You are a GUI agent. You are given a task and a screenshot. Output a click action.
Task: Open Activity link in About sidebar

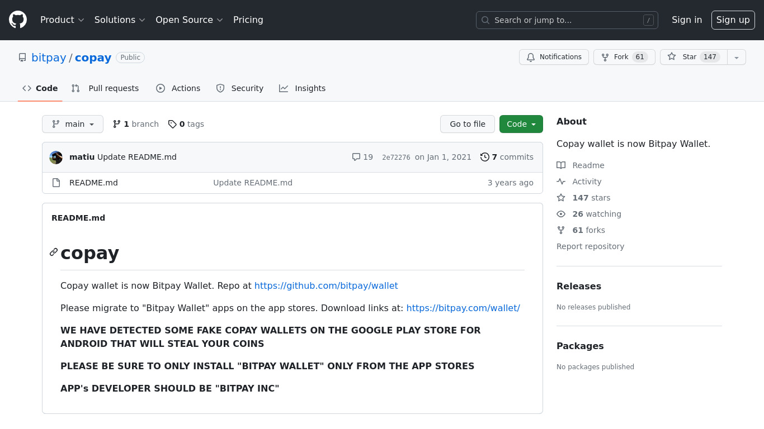click(x=579, y=182)
